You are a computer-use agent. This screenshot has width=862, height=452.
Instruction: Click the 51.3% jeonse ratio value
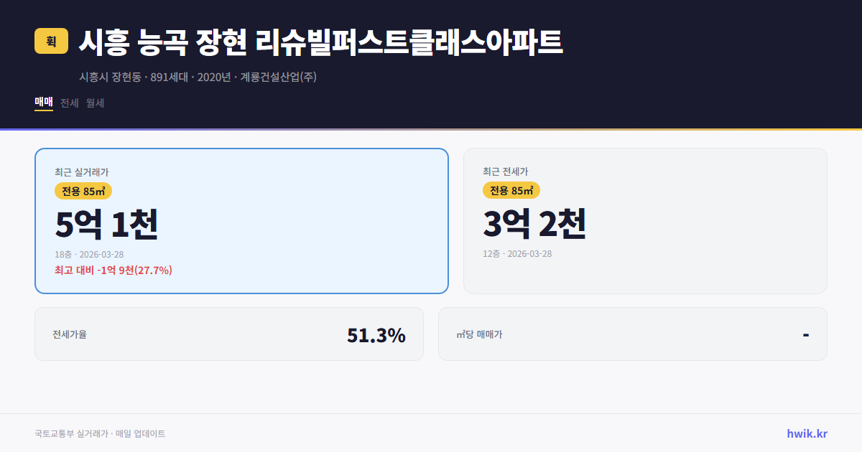(x=376, y=334)
